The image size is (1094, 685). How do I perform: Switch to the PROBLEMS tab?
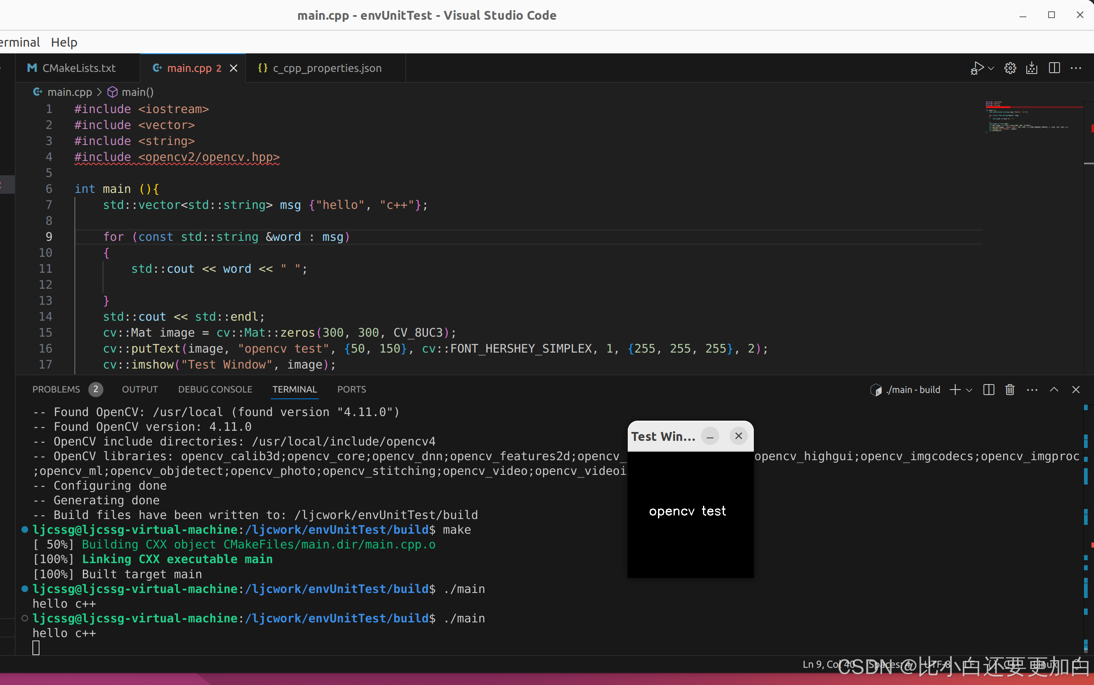56,389
